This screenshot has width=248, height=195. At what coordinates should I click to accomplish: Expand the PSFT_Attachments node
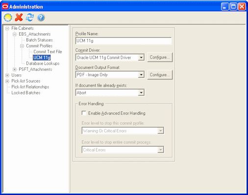pos(14,69)
